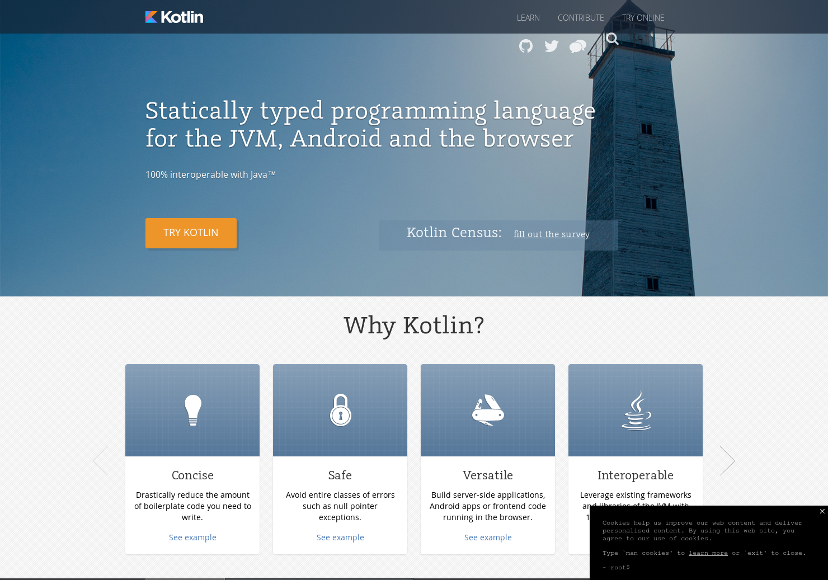828x580 pixels.
Task: Open Kotlin's Twitter profile icon
Action: click(x=552, y=46)
